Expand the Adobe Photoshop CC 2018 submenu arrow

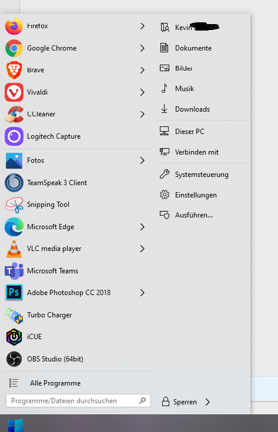142,293
